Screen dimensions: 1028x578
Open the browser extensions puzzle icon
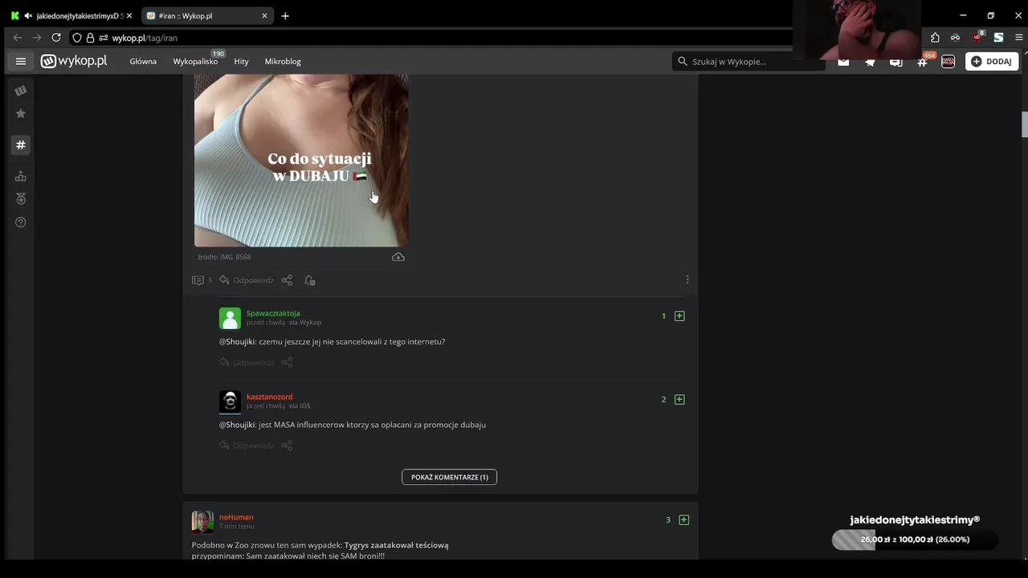click(935, 38)
